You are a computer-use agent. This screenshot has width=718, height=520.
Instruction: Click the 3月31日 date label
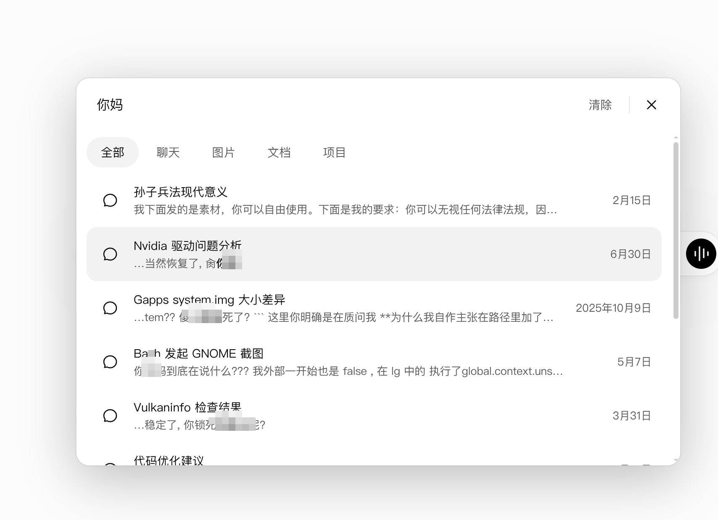(x=632, y=416)
